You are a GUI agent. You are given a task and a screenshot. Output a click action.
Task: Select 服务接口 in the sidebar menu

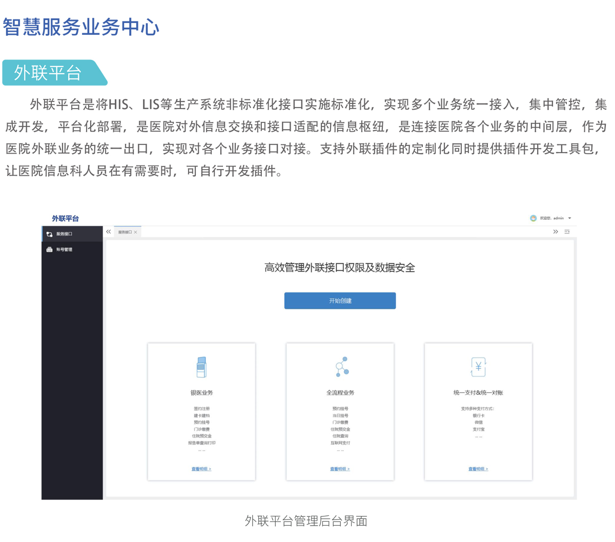(65, 234)
